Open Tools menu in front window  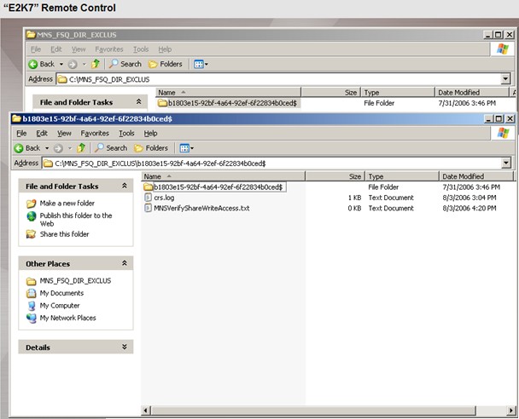pyautogui.click(x=126, y=134)
